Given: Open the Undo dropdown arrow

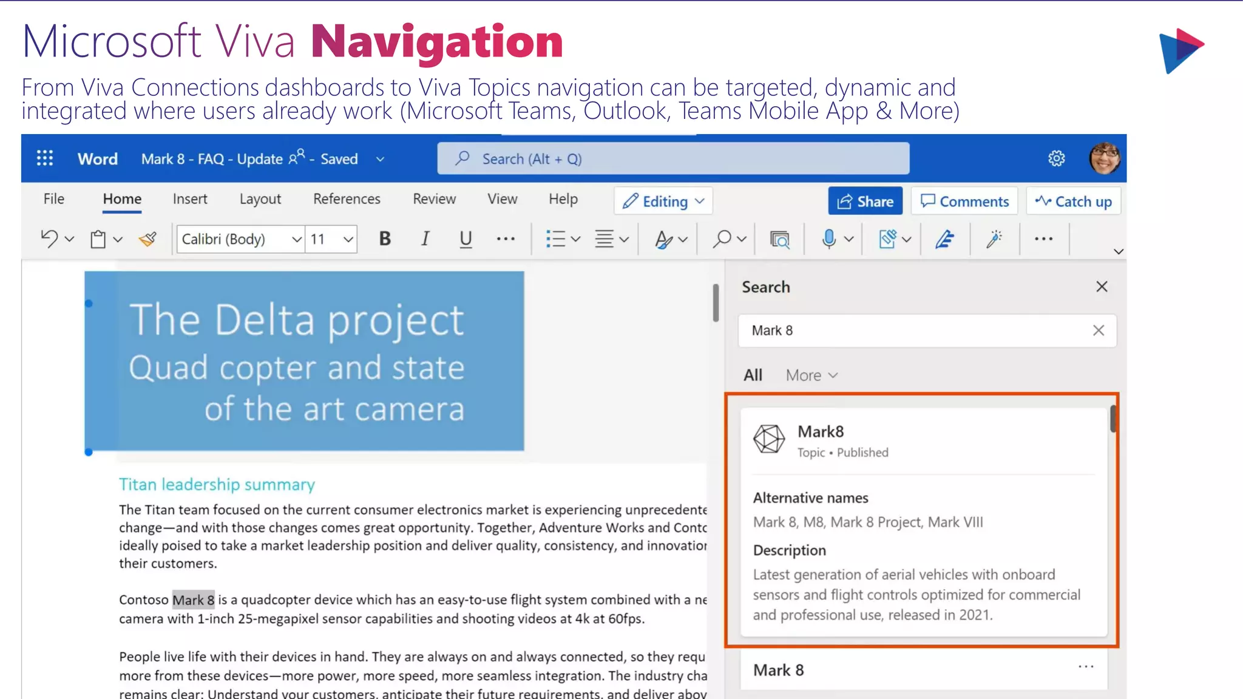Looking at the screenshot, I should click(x=69, y=239).
